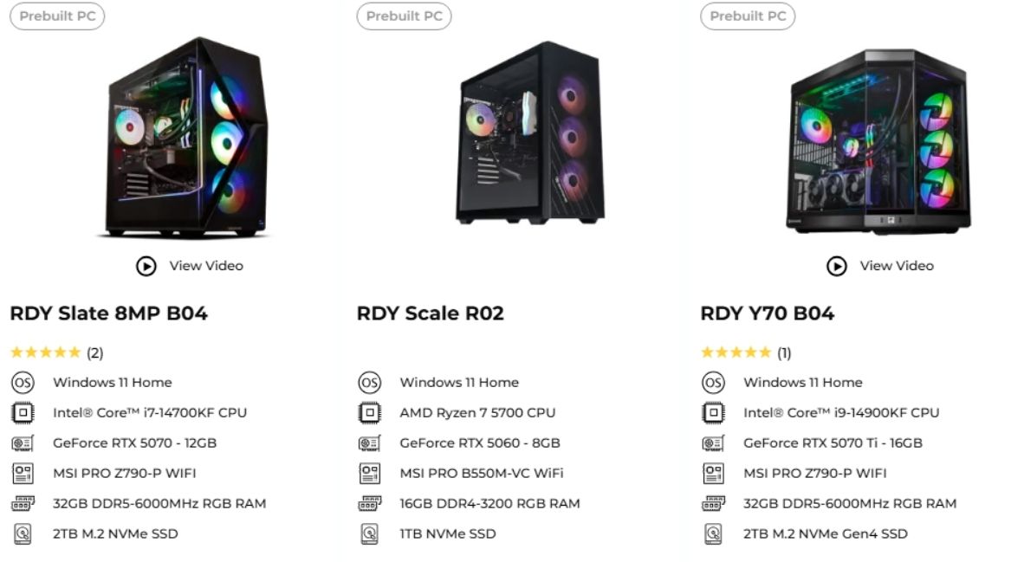
Task: Click the Windows OS icon for RDY Slate 8MP B04
Action: (x=22, y=382)
